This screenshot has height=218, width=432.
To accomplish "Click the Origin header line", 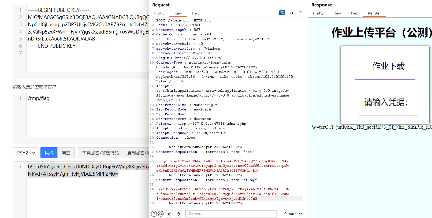I will pyautogui.click(x=189, y=58).
